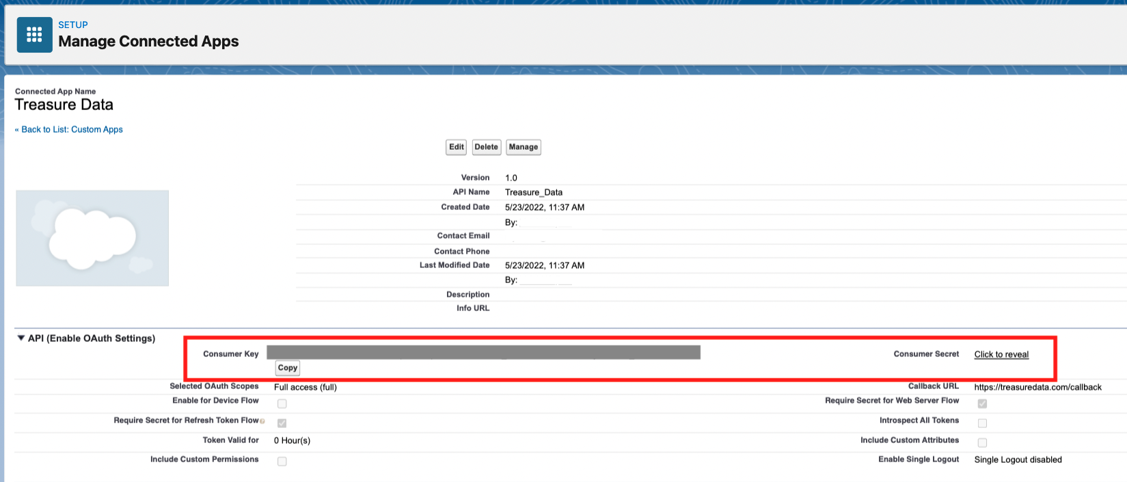Reveal the Consumer Secret
This screenshot has height=482, width=1127.
pyautogui.click(x=1001, y=354)
